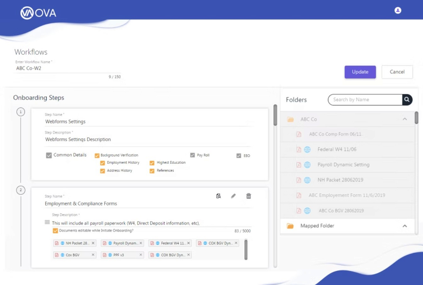Click the folder search magnifier icon
Image resolution: width=423 pixels, height=285 pixels.
tap(407, 100)
